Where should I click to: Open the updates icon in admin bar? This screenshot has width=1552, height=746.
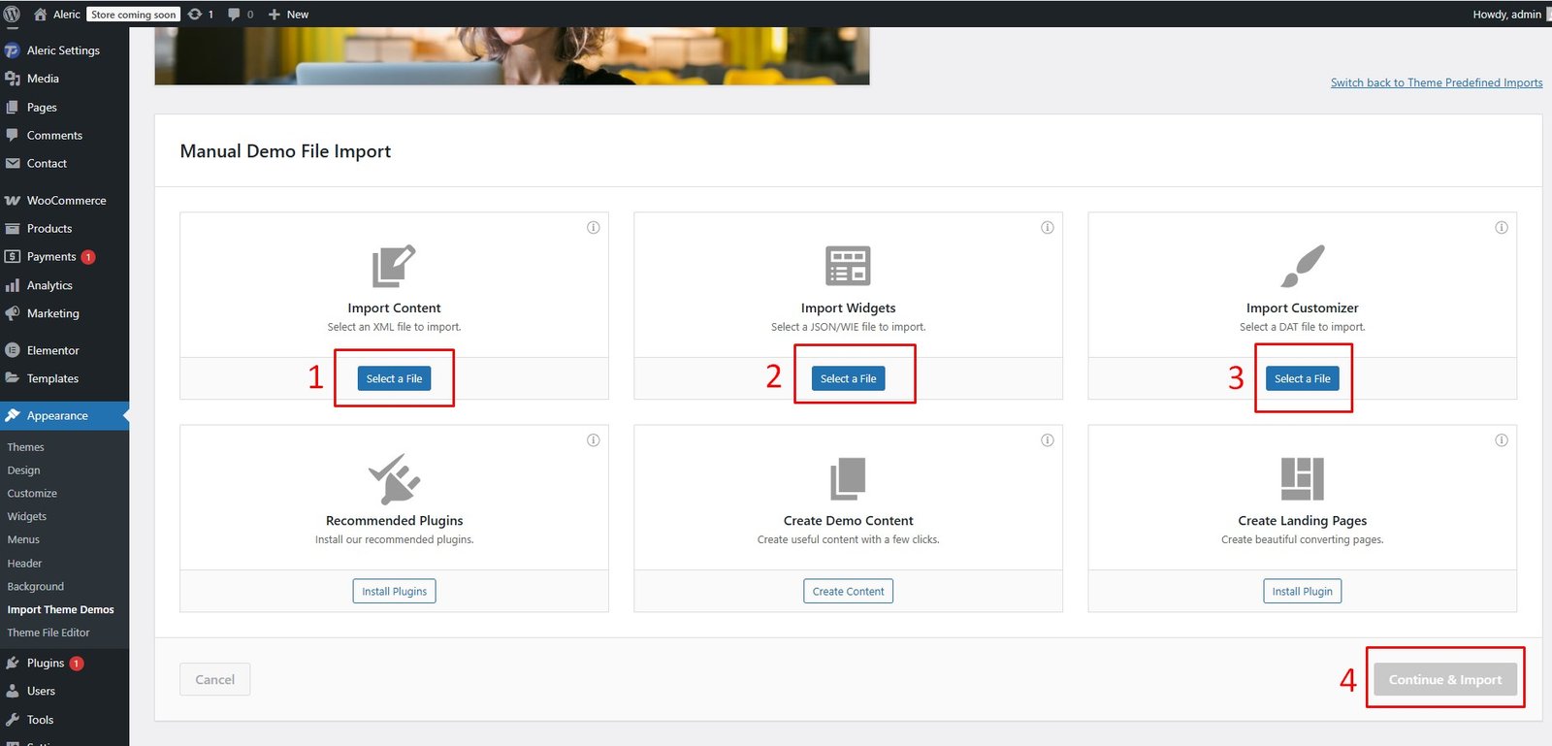(195, 15)
